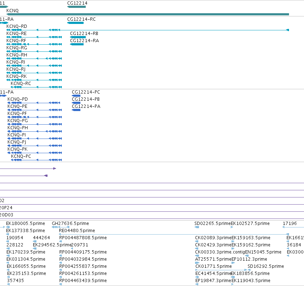Select feature label 357435
304x286 pixels.
point(15,281)
